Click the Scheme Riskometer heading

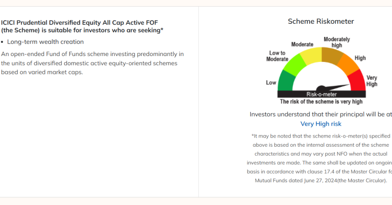pyautogui.click(x=321, y=21)
